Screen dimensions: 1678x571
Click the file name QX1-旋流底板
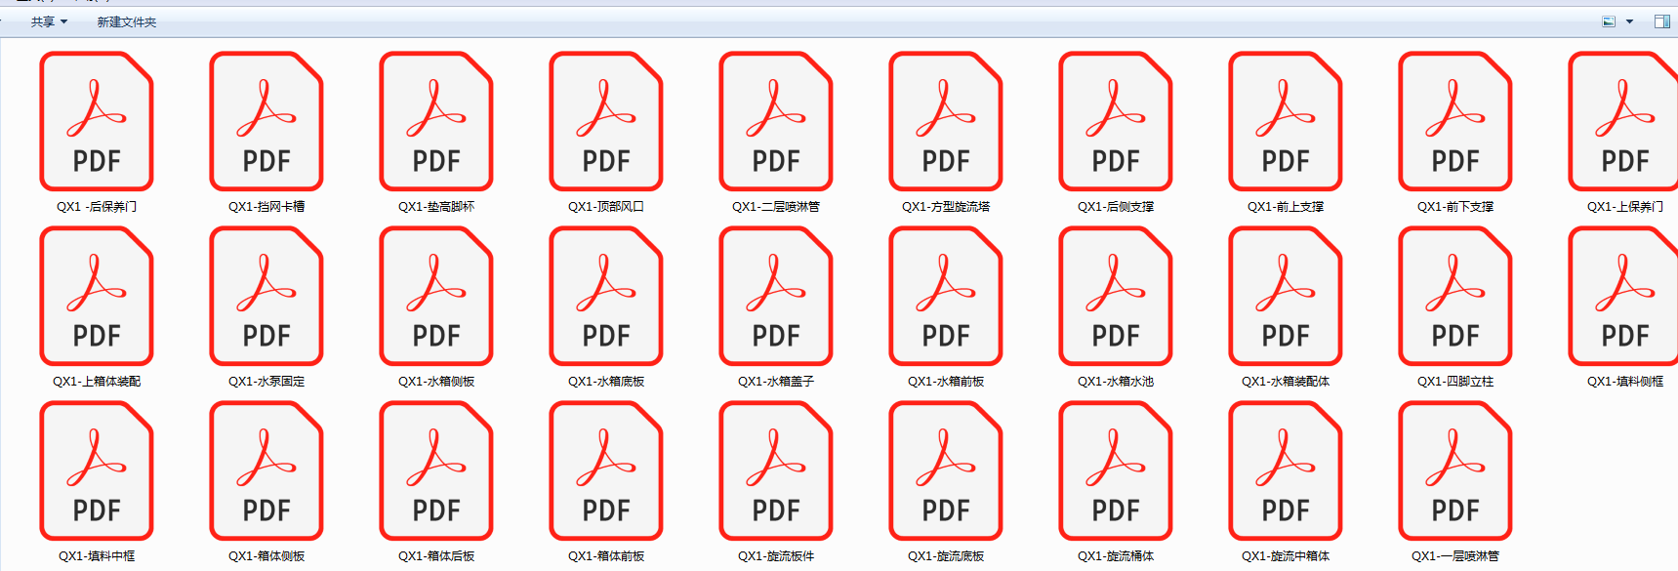click(x=946, y=556)
